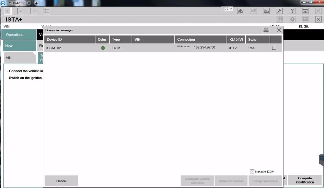Click the 0.0 V voltage value
The width and height of the screenshot is (324, 188).
pyautogui.click(x=233, y=48)
